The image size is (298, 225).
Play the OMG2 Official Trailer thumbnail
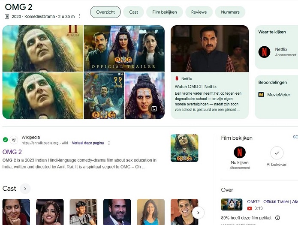[232, 204]
